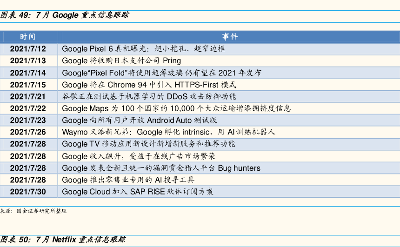400x247 pixels.
Task: Click the Bug hunters event text
Action: tap(161, 168)
